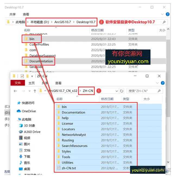Open the 共享 tab in ZH-CN window
The image size is (176, 177).
click(45, 83)
